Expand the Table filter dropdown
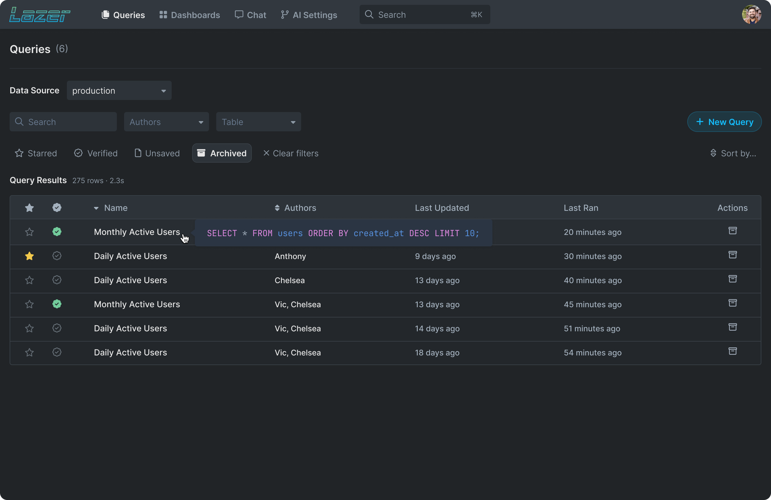The height and width of the screenshot is (500, 771). pyautogui.click(x=258, y=122)
